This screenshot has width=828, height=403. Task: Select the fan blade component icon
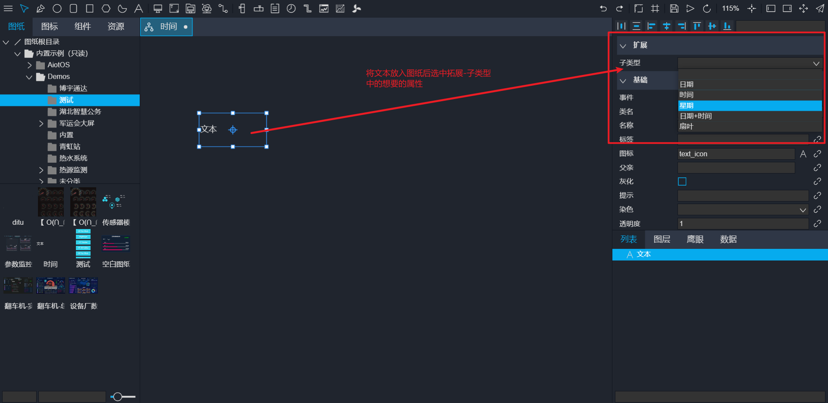(357, 9)
